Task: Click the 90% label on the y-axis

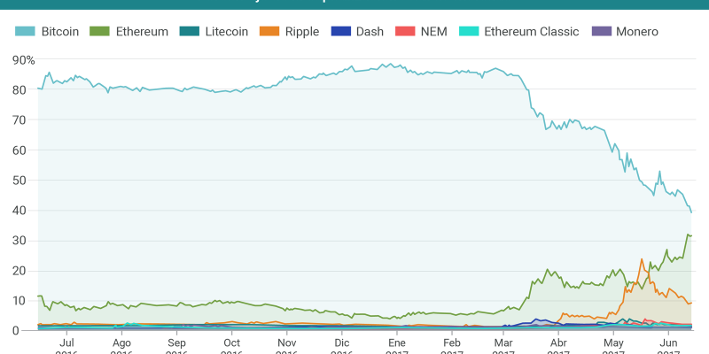Action: (x=24, y=60)
